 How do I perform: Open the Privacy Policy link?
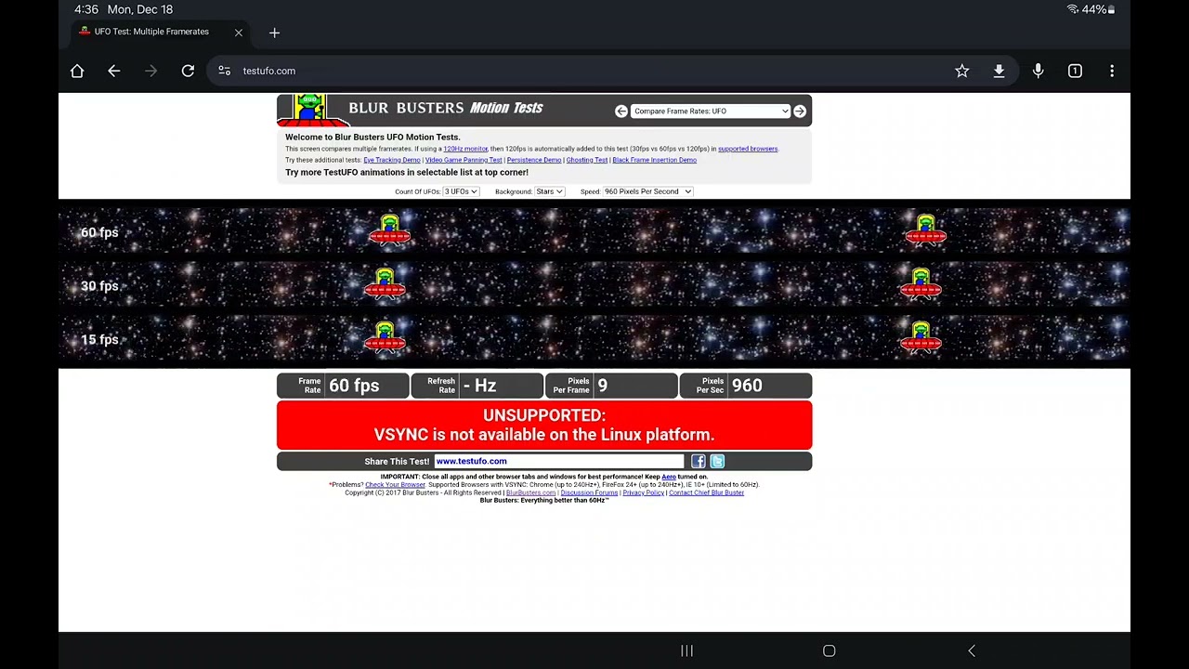[643, 492]
